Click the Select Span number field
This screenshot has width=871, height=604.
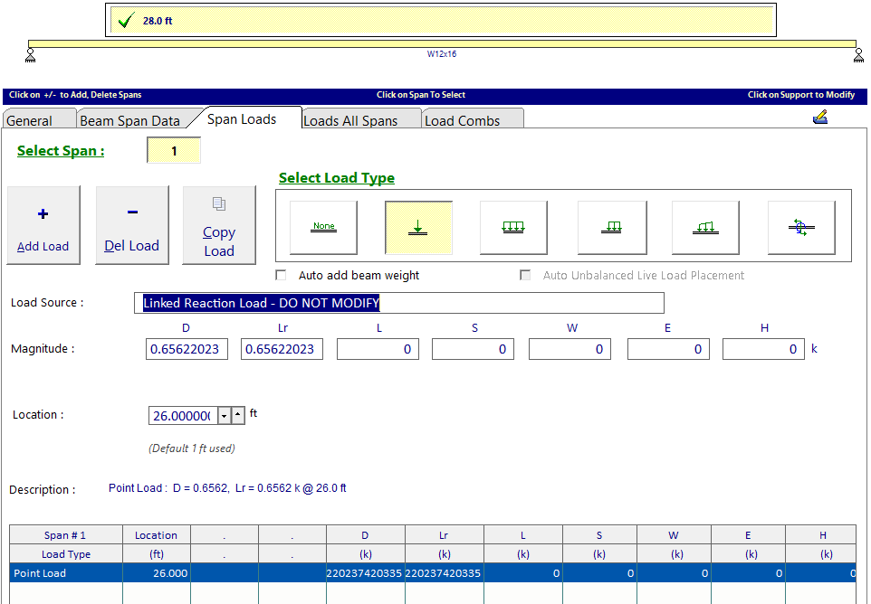pyautogui.click(x=174, y=151)
